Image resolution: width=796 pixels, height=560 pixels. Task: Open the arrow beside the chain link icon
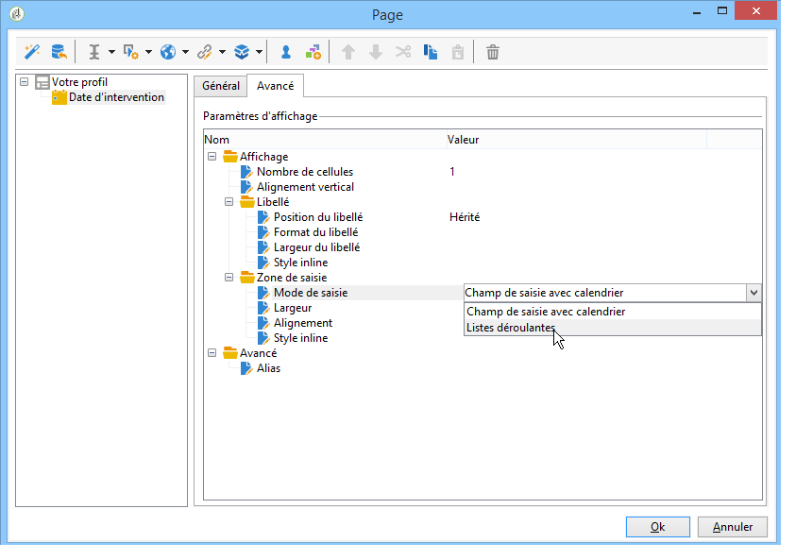pyautogui.click(x=222, y=52)
